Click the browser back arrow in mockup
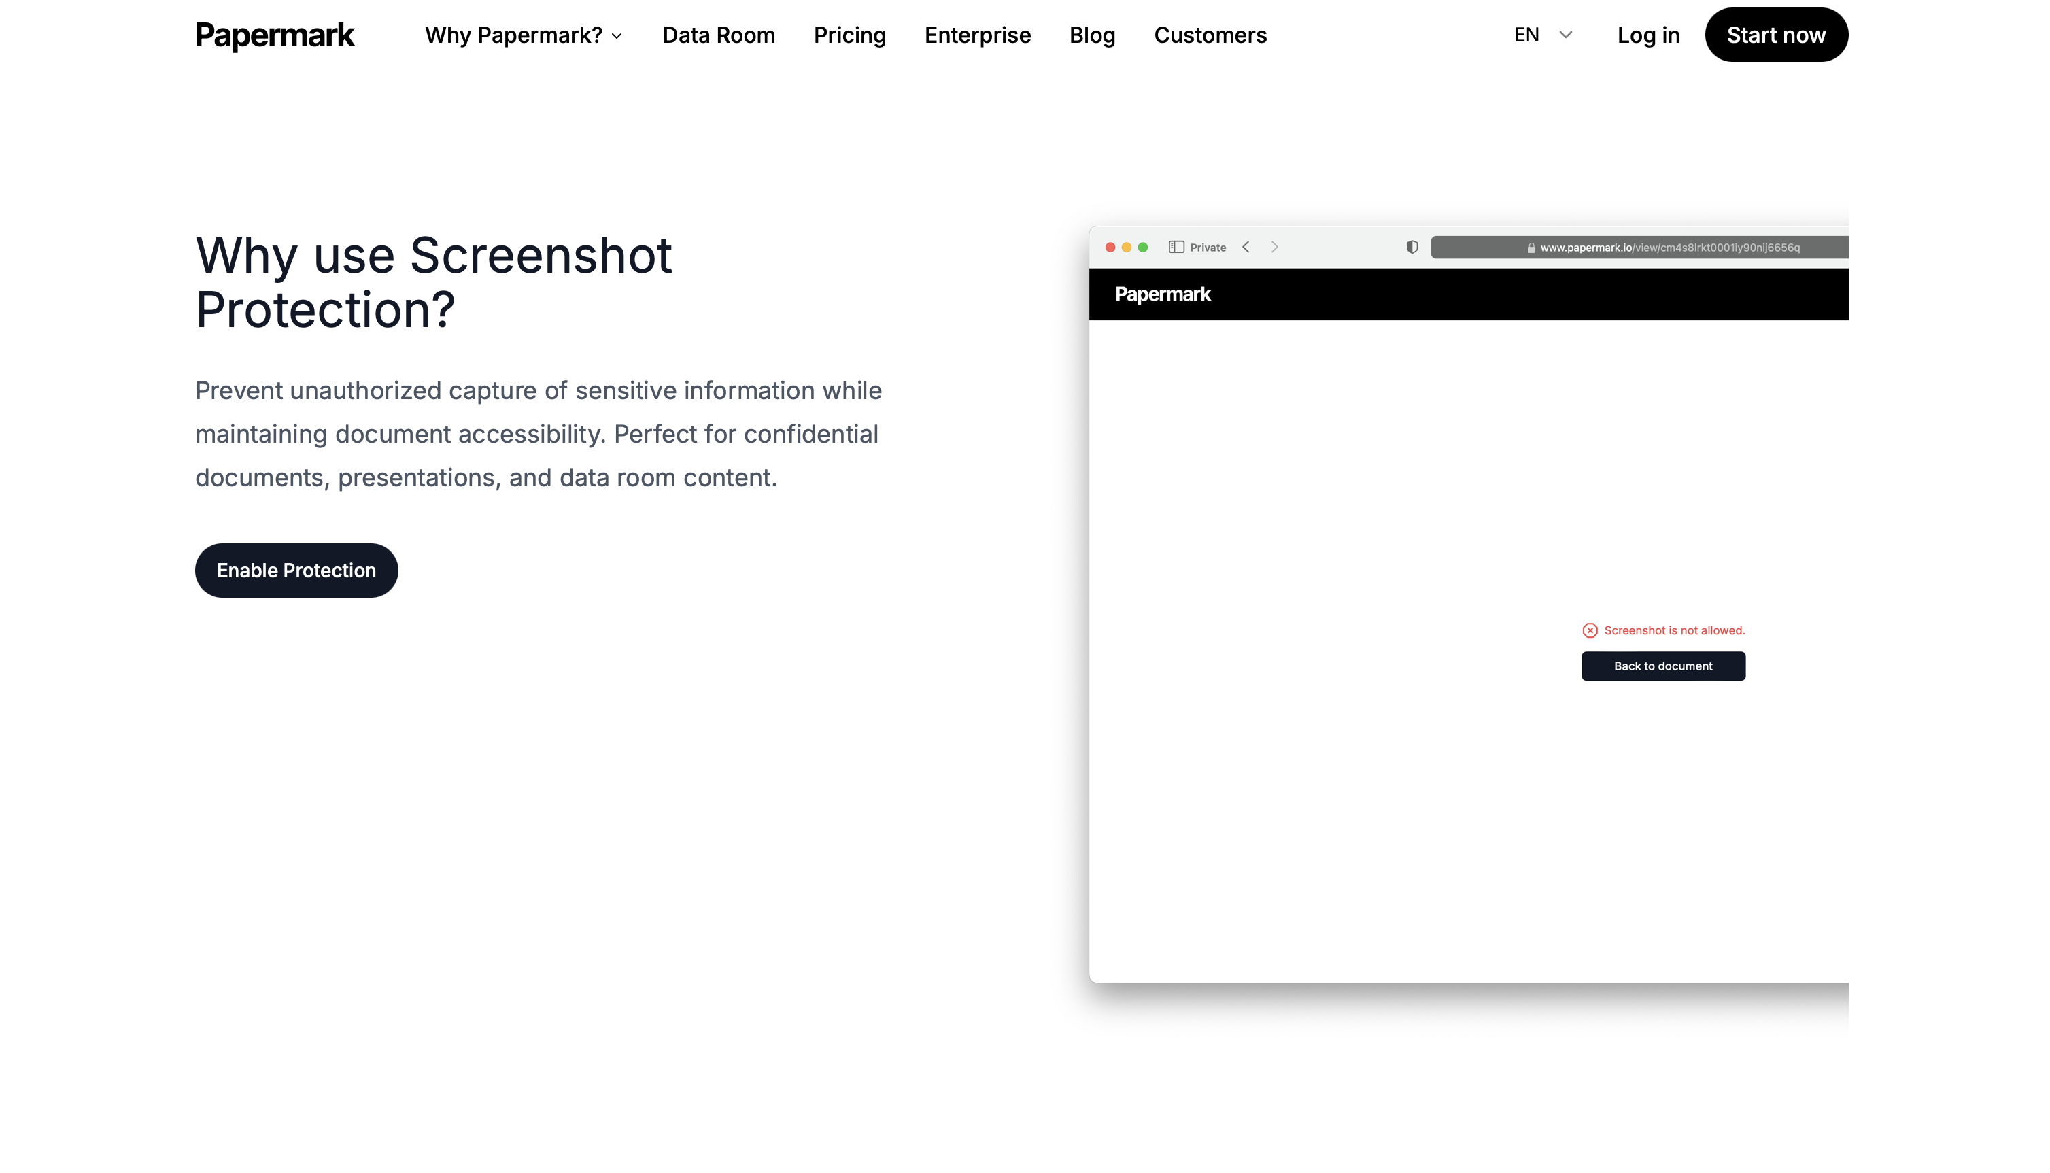2050x1173 pixels. (1246, 248)
